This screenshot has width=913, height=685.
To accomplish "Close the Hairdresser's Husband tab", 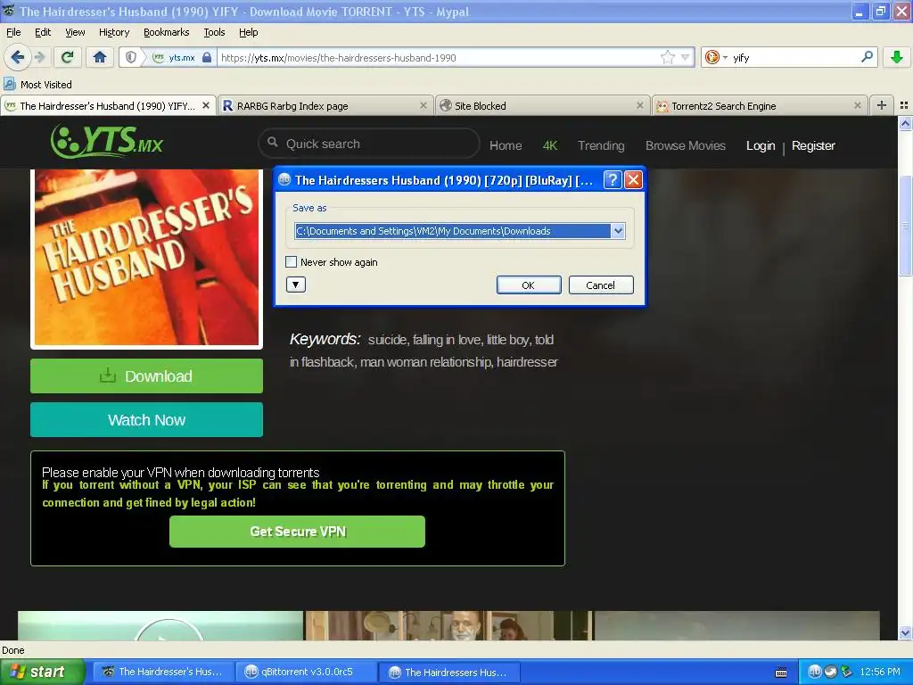I will click(x=206, y=105).
